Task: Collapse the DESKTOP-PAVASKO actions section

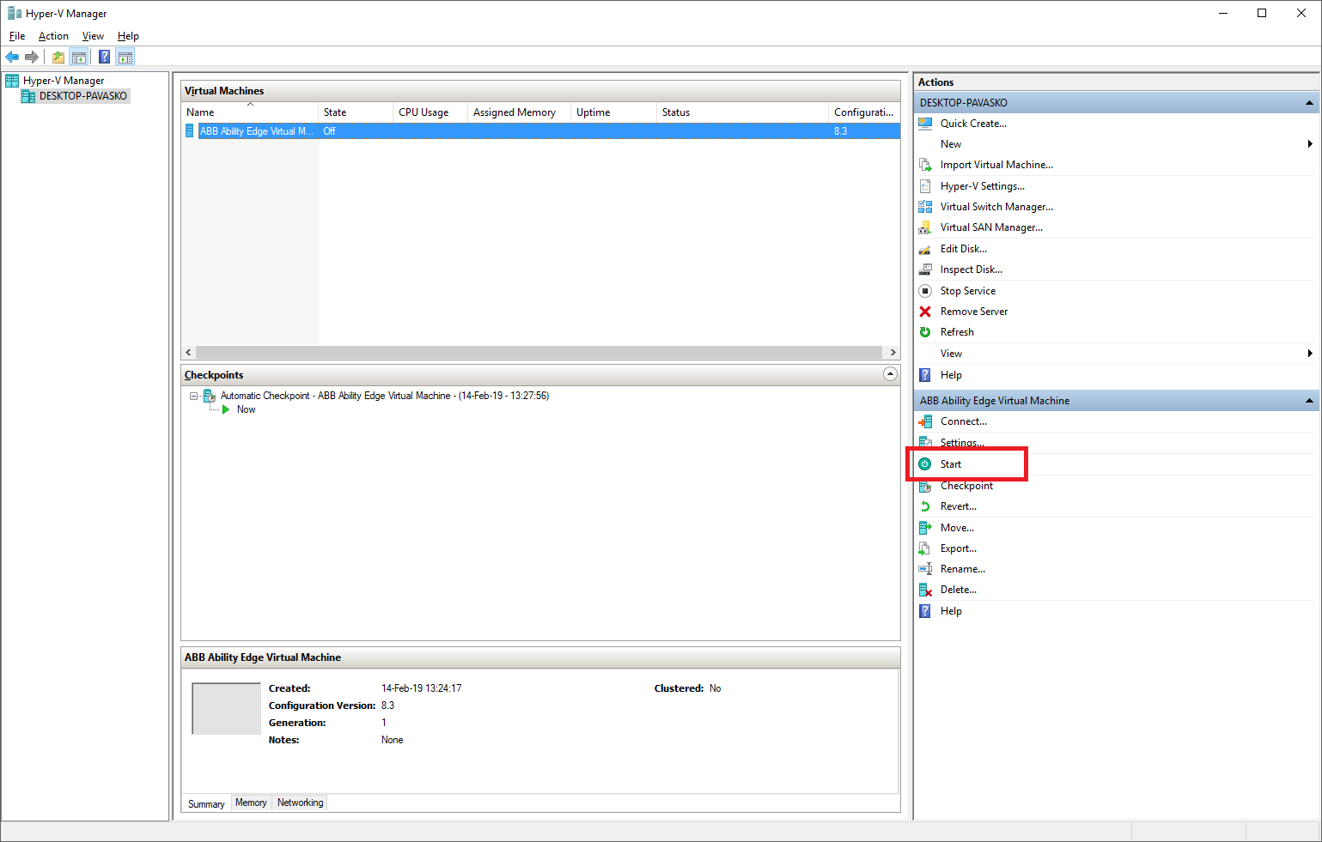Action: tap(1309, 103)
